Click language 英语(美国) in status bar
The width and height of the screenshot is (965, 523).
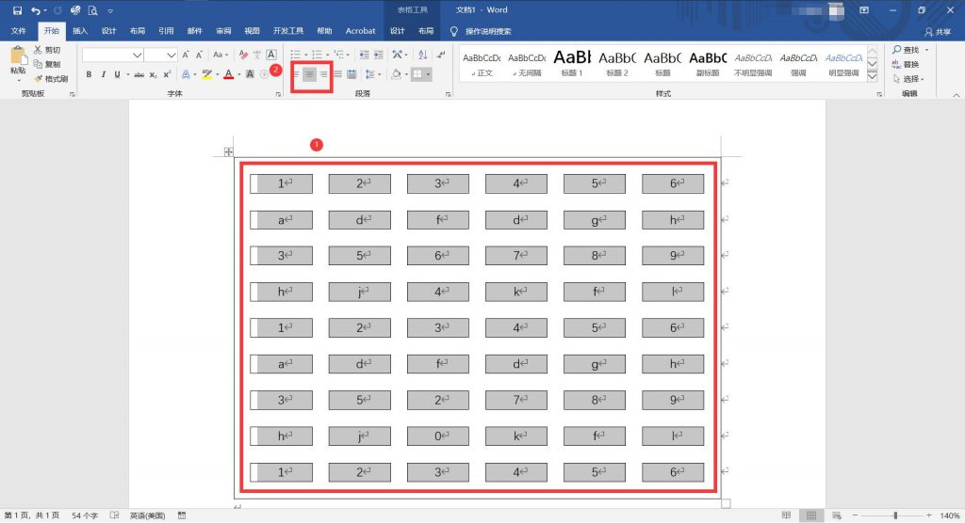[x=147, y=515]
